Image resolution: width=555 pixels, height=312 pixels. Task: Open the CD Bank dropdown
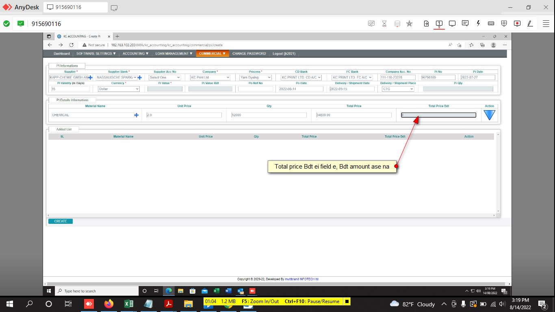click(301, 77)
